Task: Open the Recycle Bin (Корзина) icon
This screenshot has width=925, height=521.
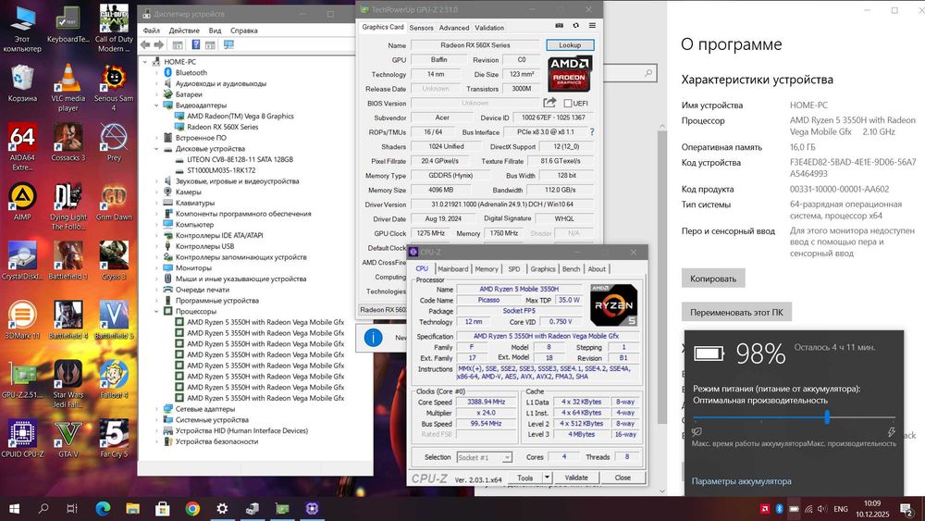Action: pos(22,83)
